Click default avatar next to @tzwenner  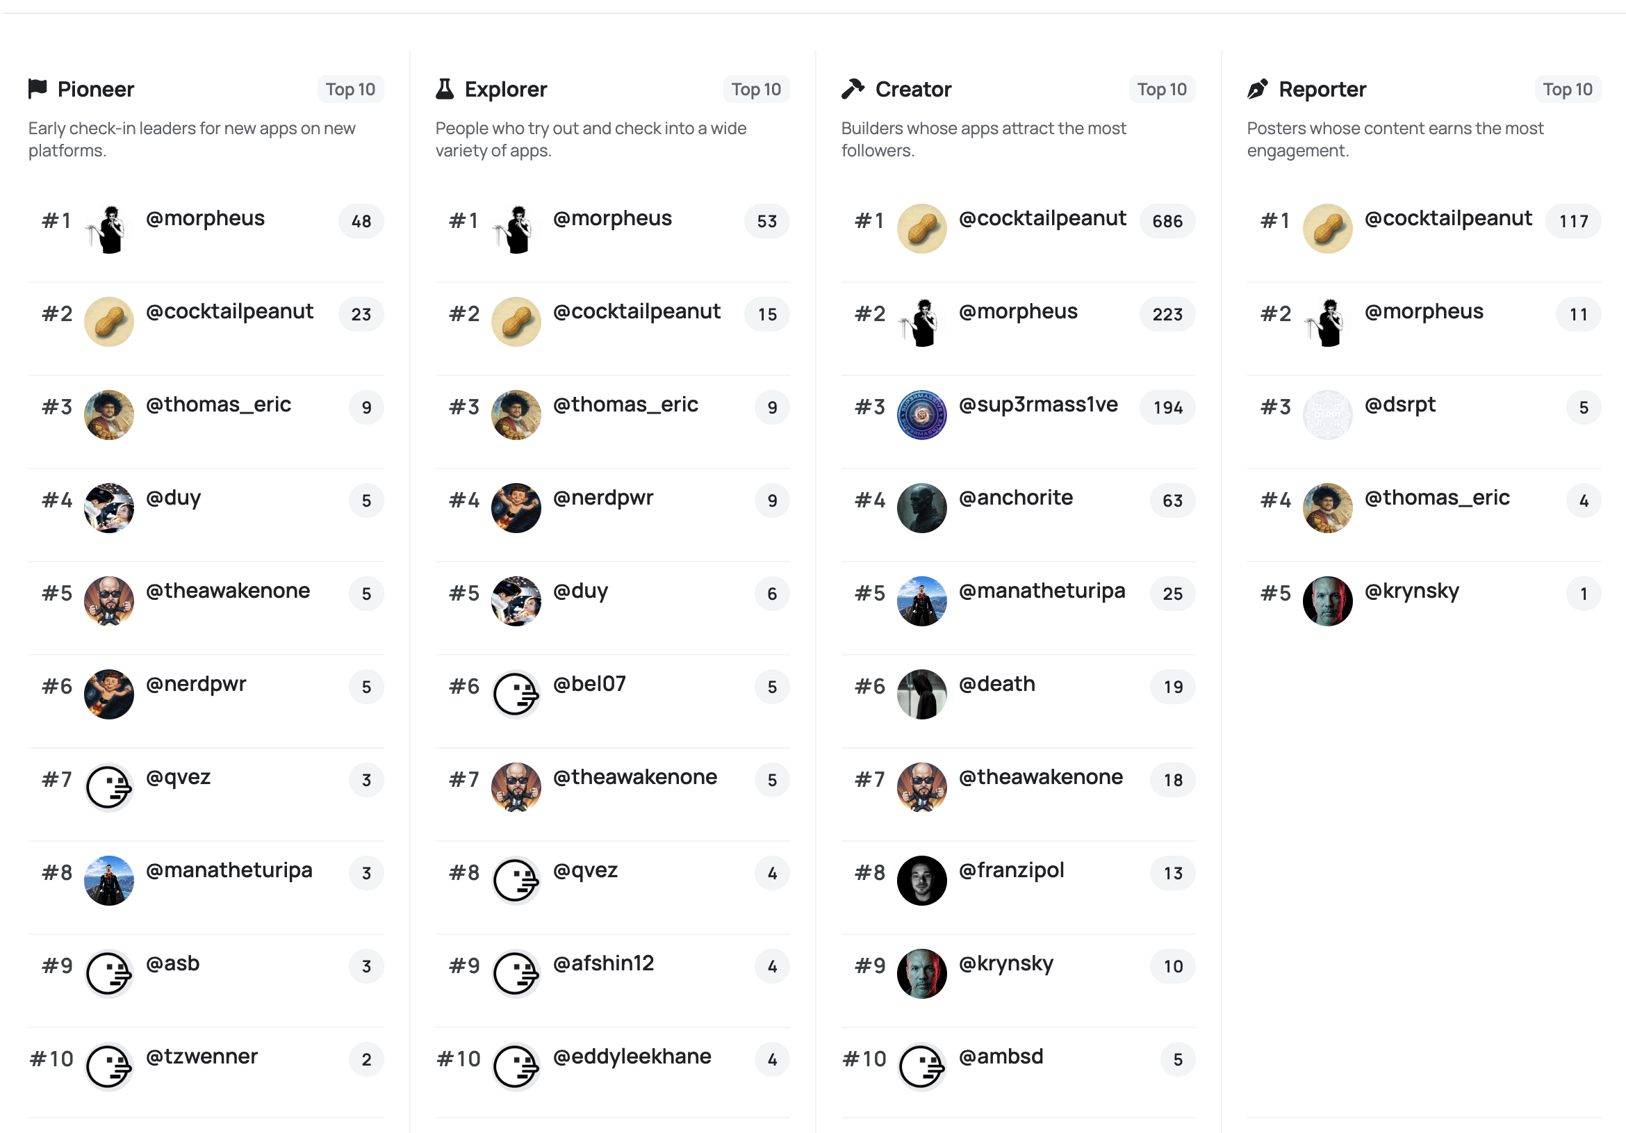point(109,1066)
